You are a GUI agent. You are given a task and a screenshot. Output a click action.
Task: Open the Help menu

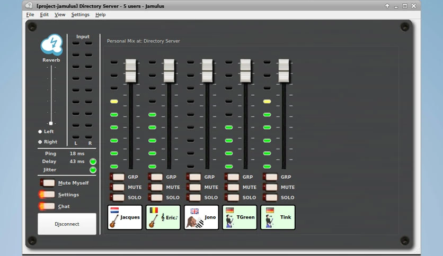click(x=100, y=15)
